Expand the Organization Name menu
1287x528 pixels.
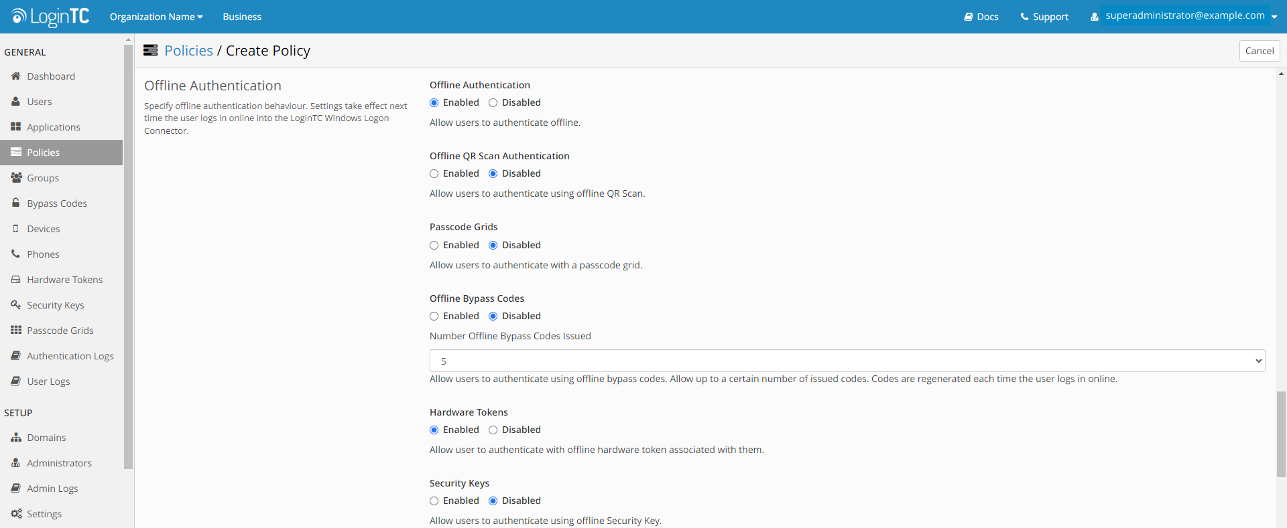156,17
